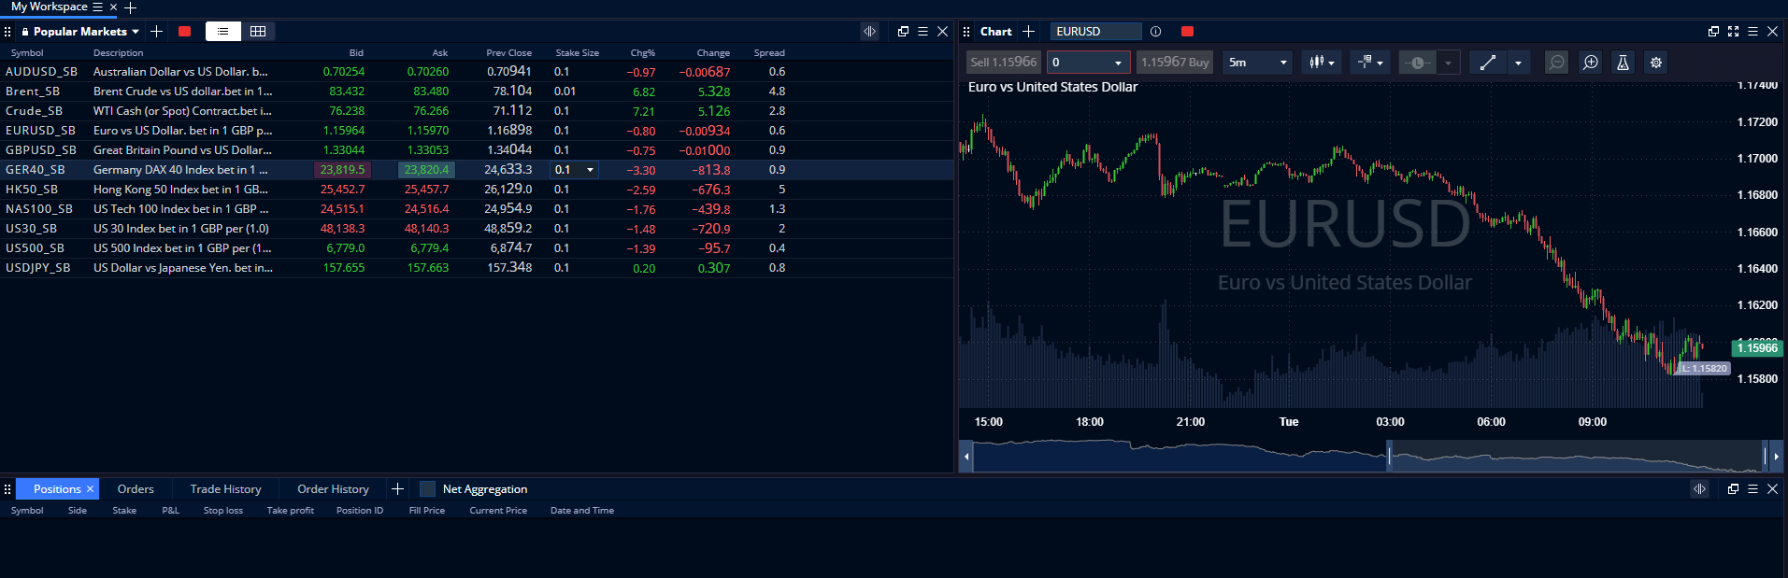
Task: Switch watchlist to grid tile view
Action: point(258,32)
